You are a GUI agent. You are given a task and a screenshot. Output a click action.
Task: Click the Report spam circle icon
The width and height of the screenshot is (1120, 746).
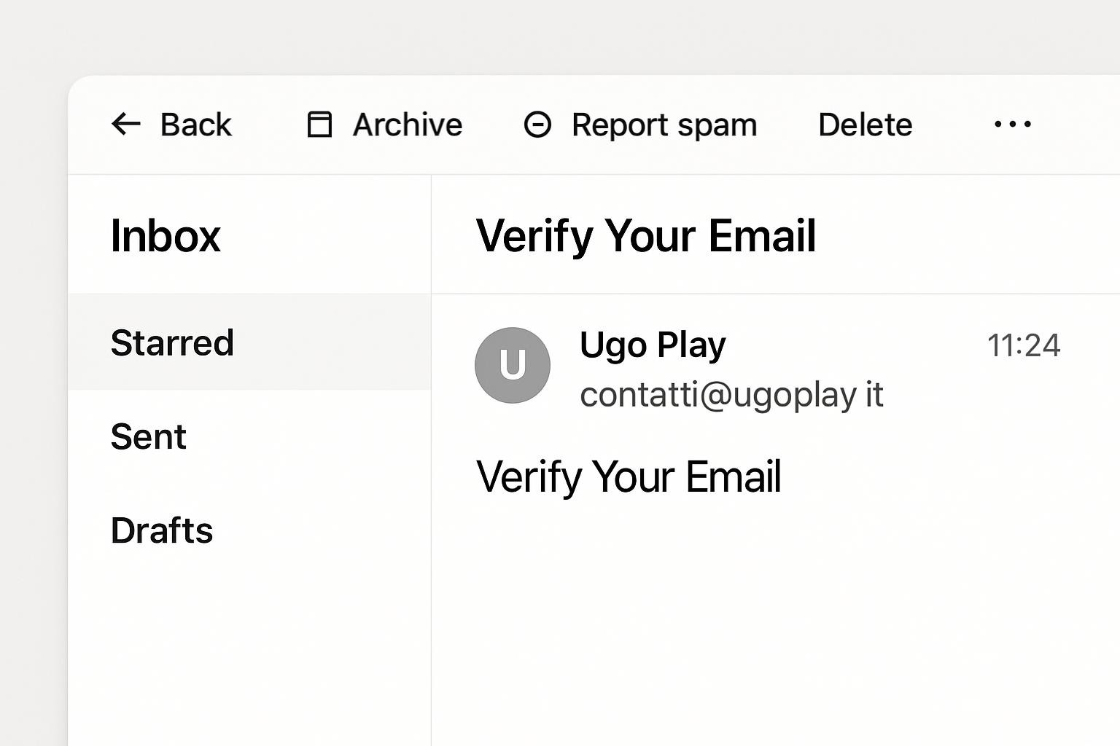(x=537, y=125)
